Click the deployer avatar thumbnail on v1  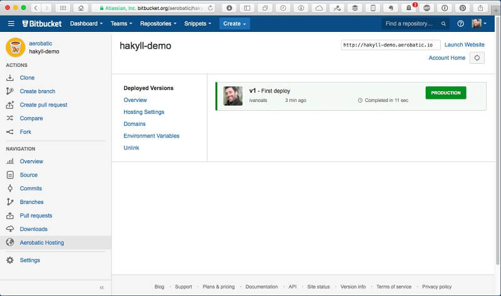click(233, 96)
